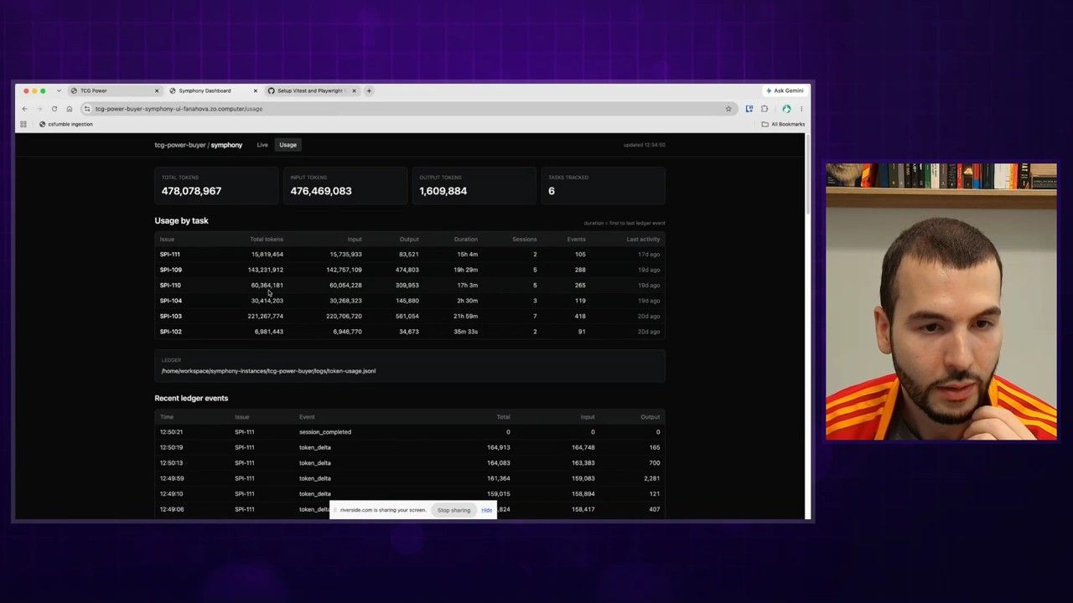Open the Extensions puzzle icon
The image size is (1073, 603).
[x=765, y=109]
